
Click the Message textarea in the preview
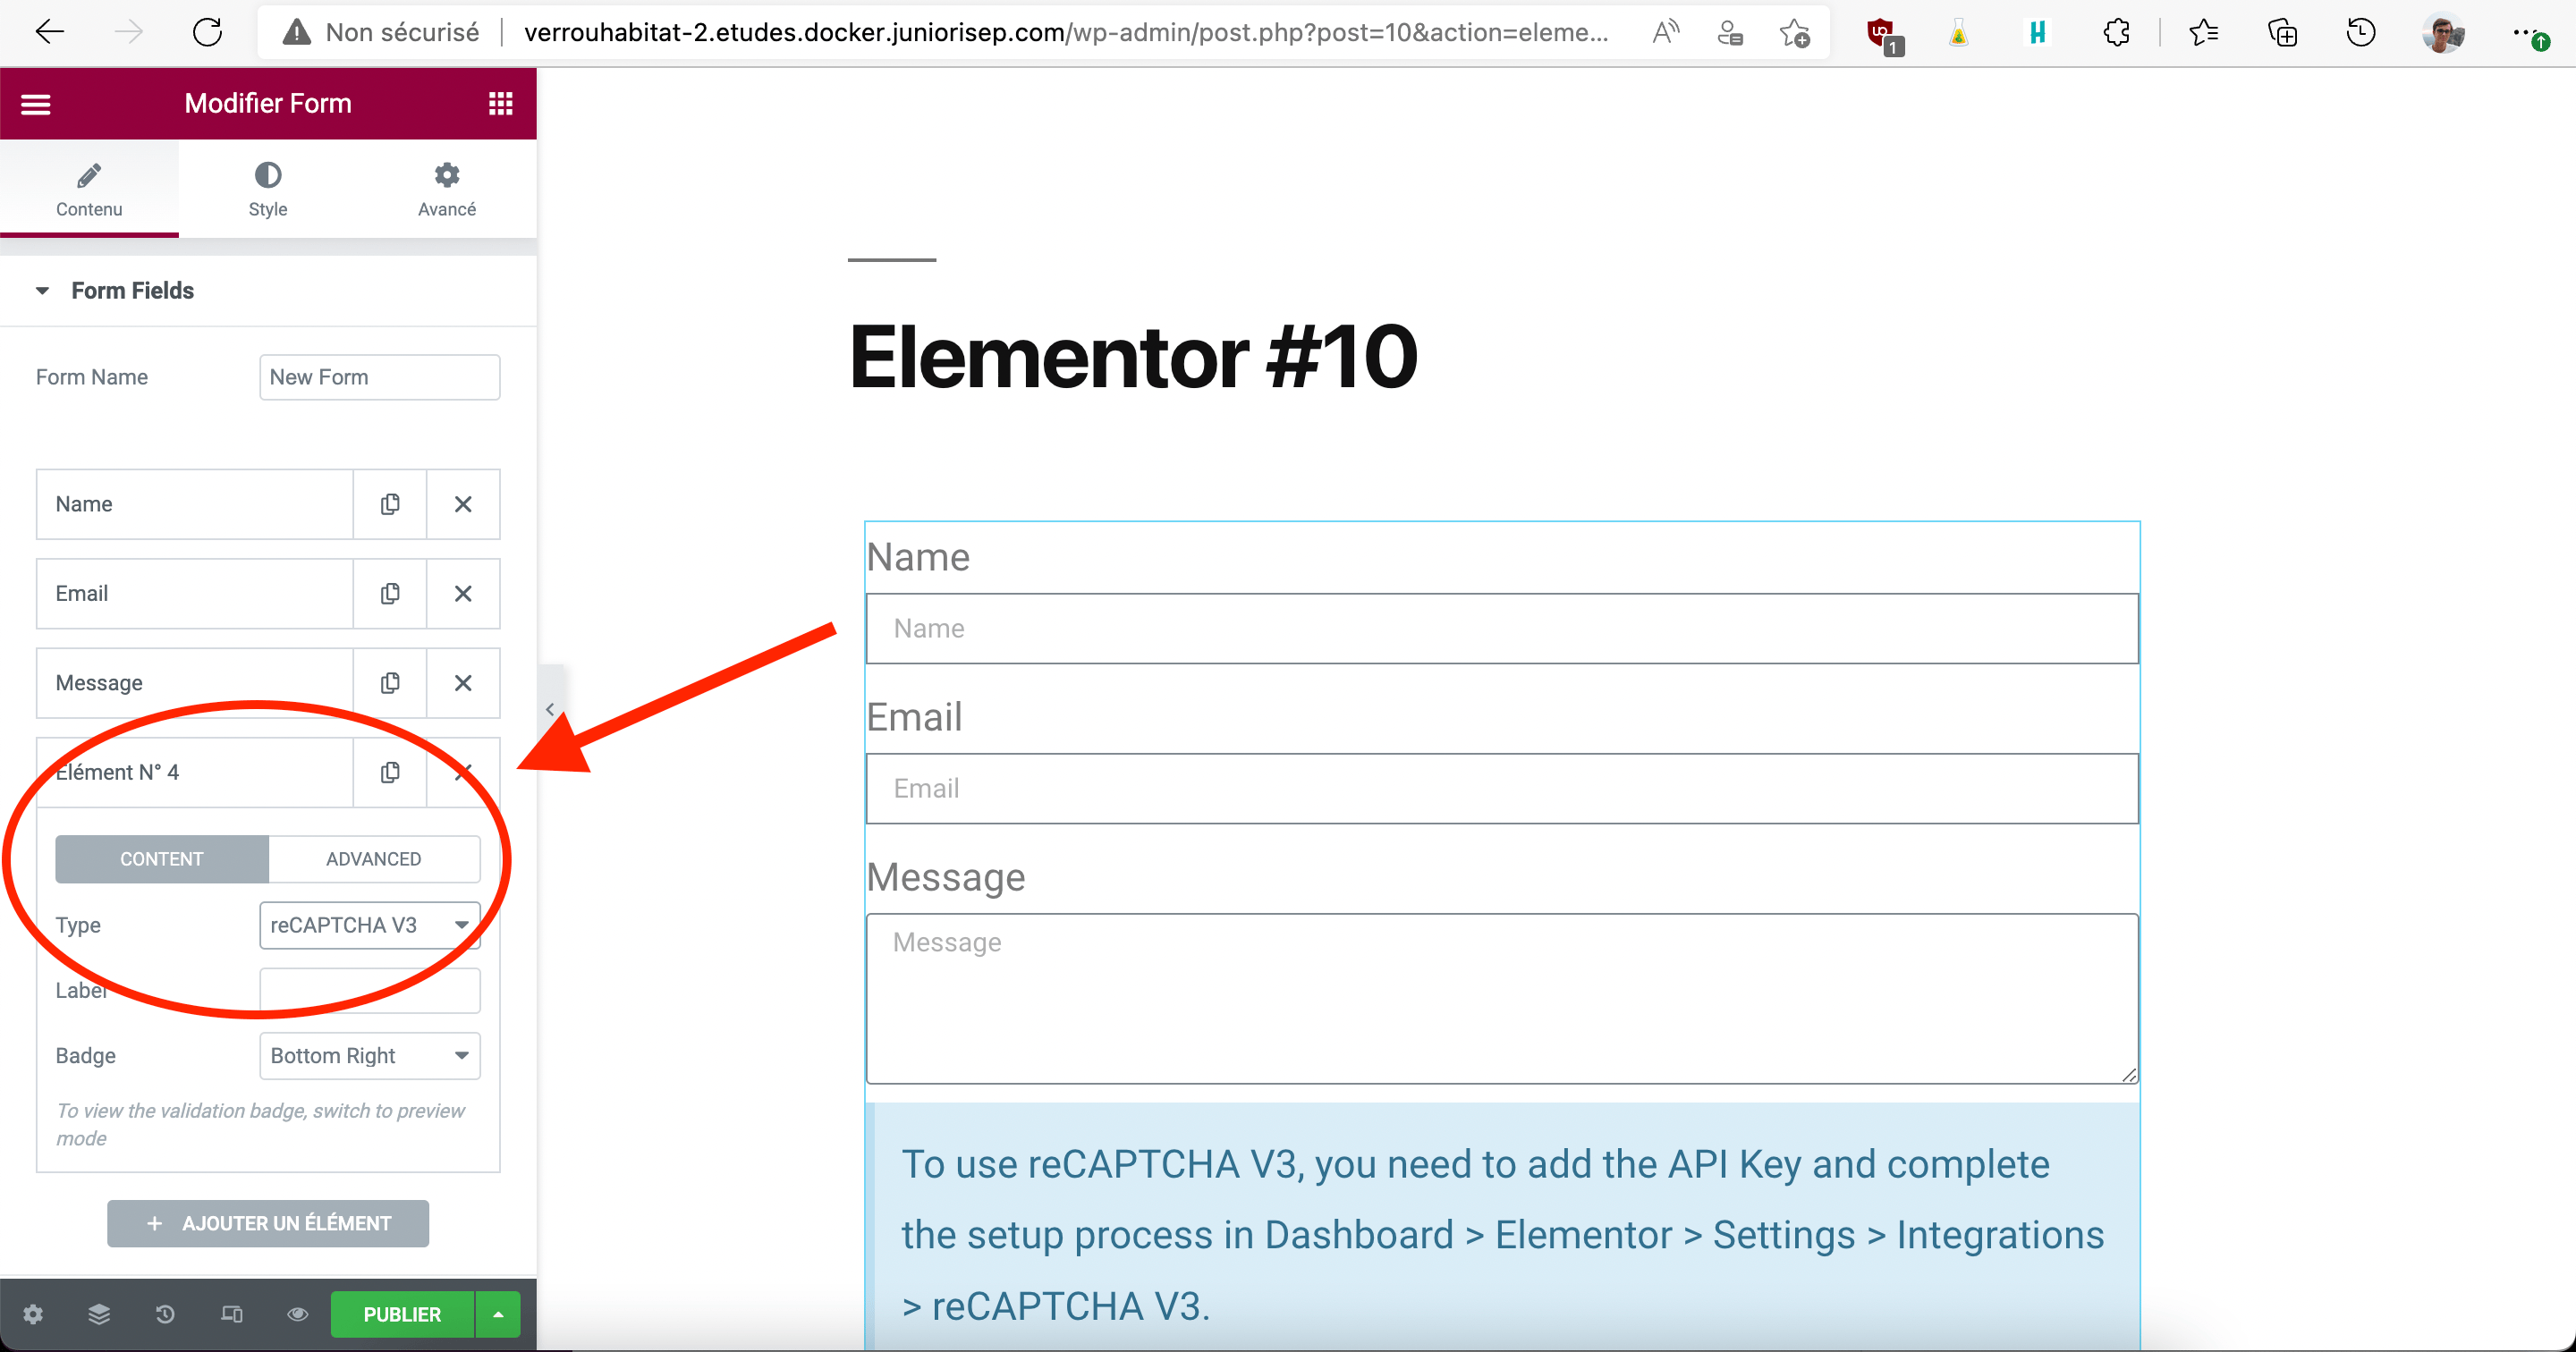1502,998
